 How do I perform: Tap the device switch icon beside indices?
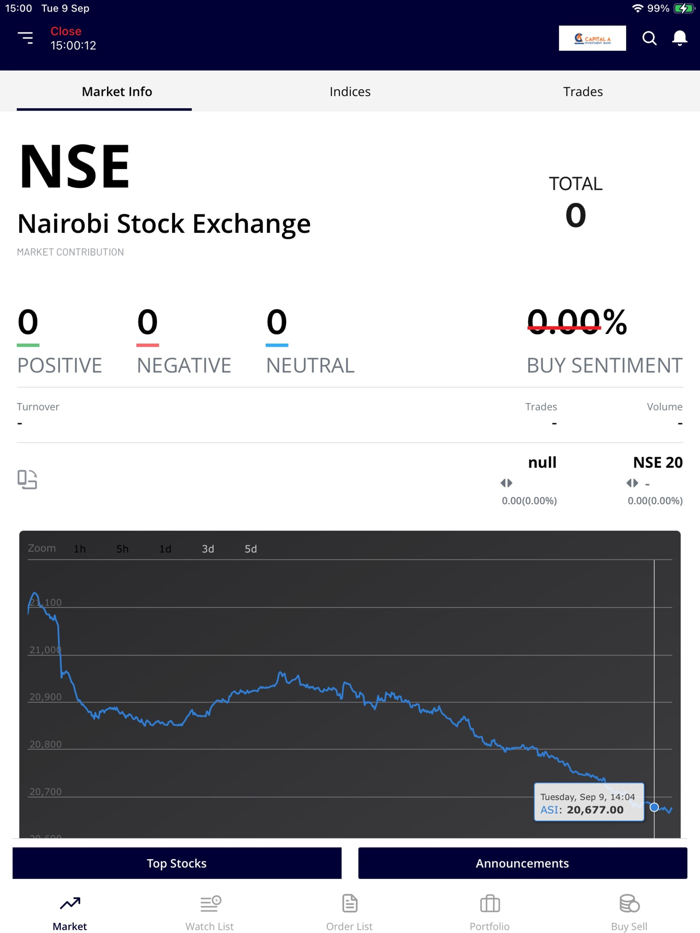(x=27, y=480)
